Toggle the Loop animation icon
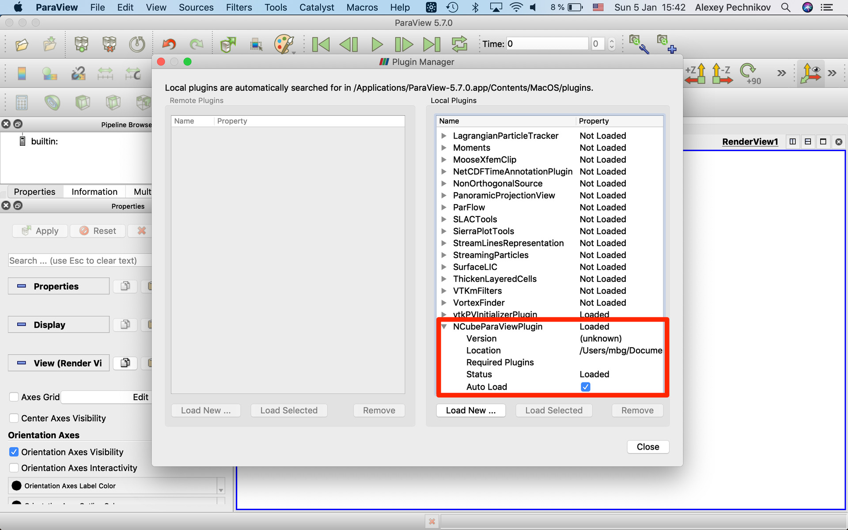 (459, 44)
